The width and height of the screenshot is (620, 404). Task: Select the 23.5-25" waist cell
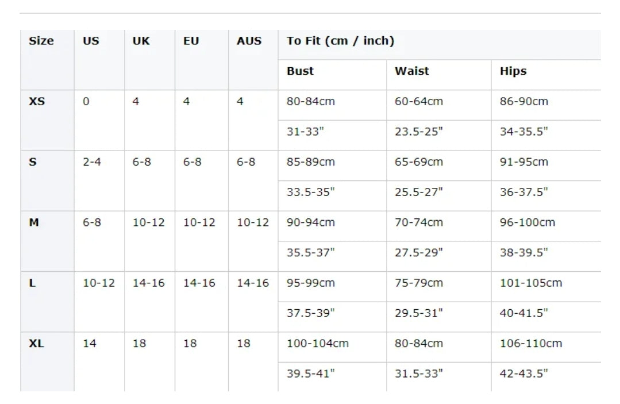tap(419, 132)
